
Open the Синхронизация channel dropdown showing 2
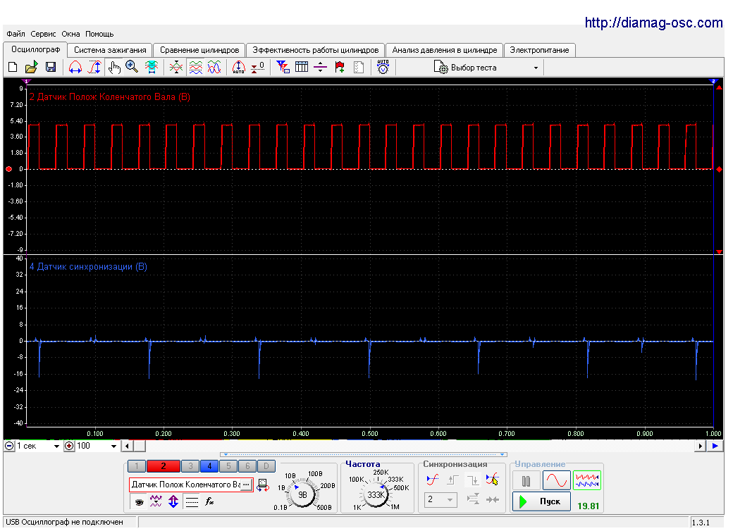440,500
